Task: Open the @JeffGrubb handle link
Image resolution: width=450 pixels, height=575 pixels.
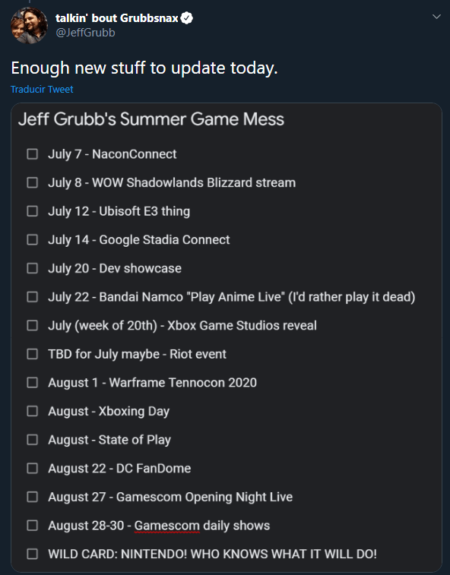Action: tap(85, 33)
